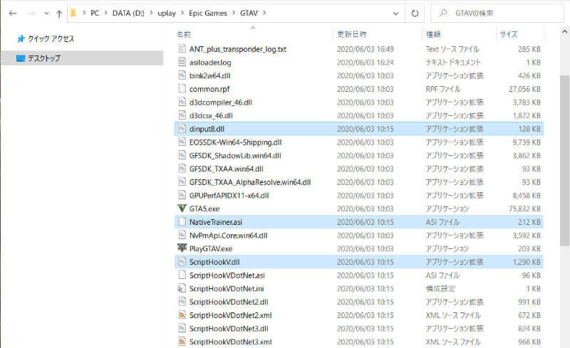Sort by the type column header
Screen dimensions: 570x348
[x=433, y=34]
